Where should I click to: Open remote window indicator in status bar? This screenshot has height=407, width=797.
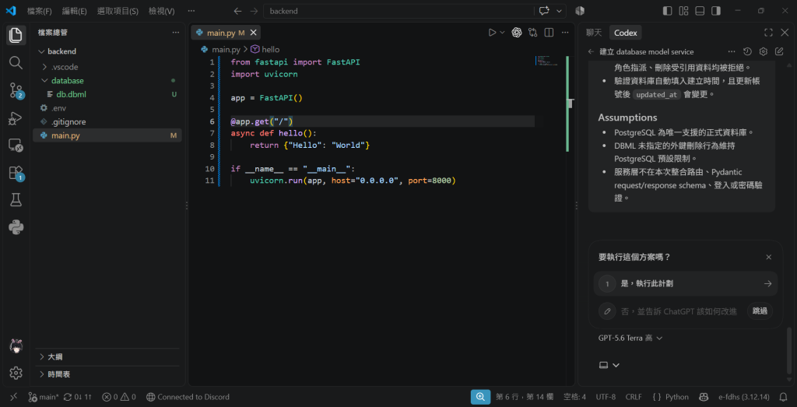pyautogui.click(x=14, y=397)
